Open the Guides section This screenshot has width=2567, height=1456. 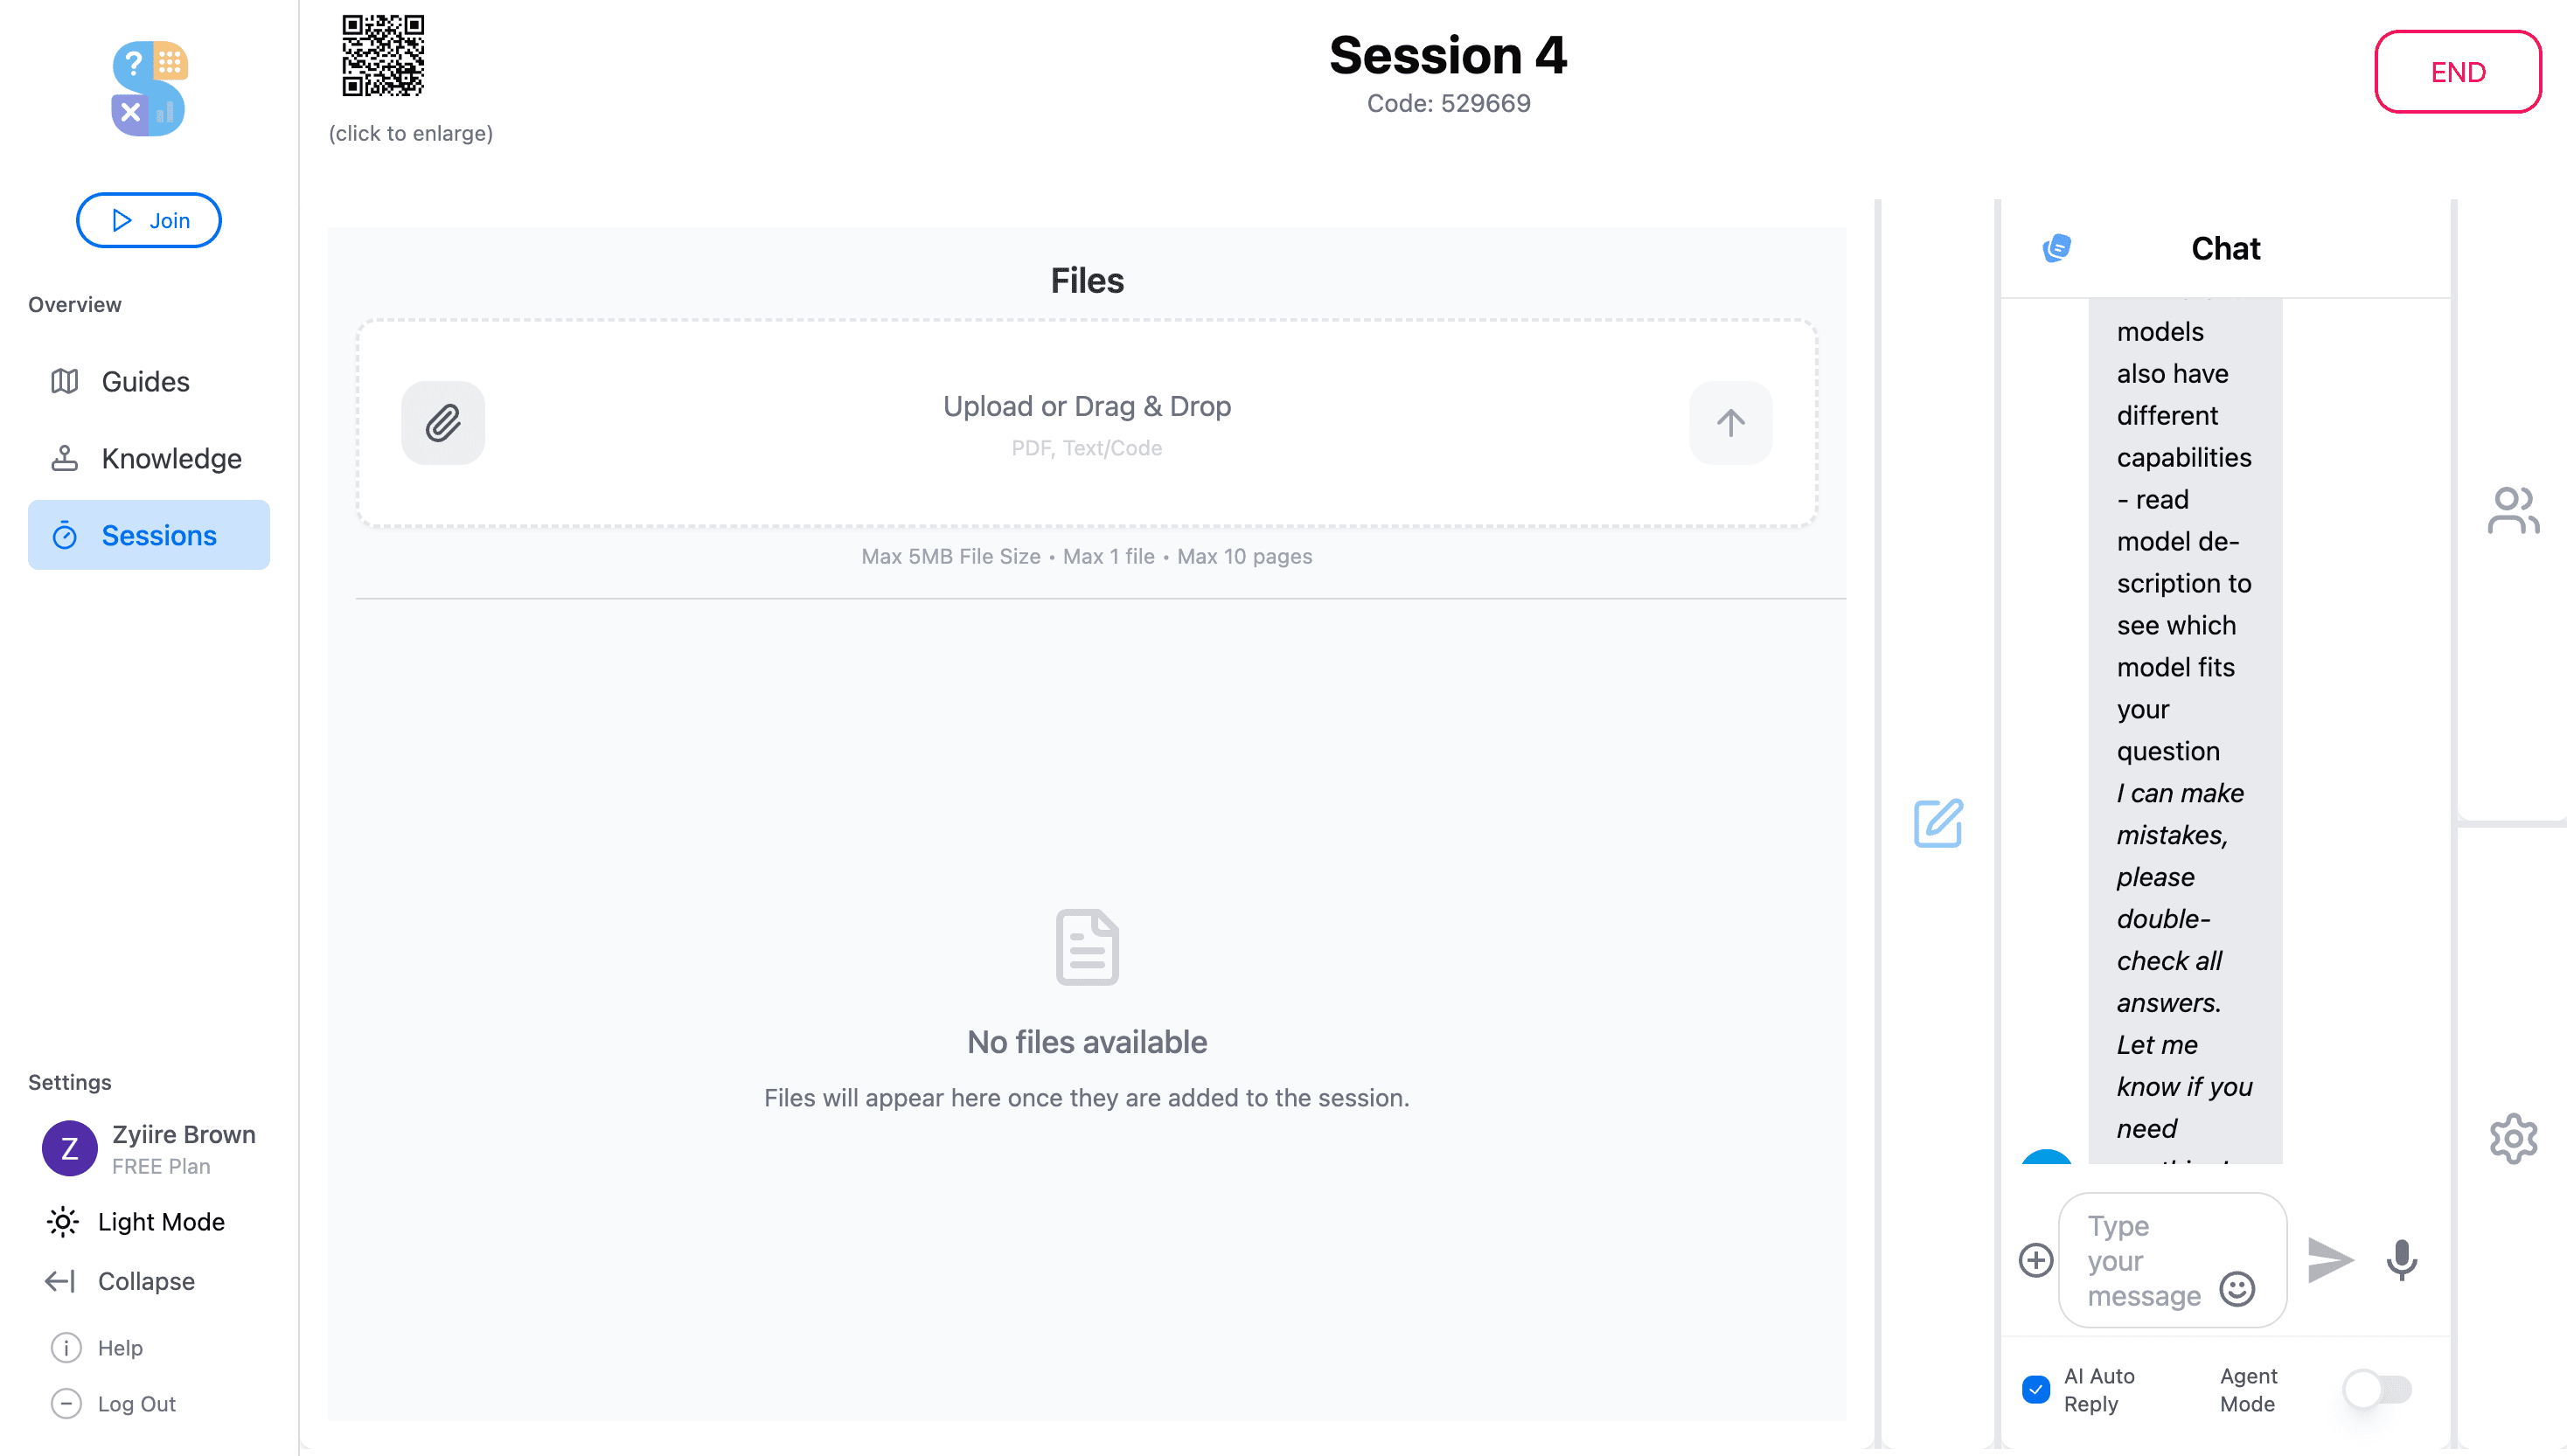tap(145, 381)
